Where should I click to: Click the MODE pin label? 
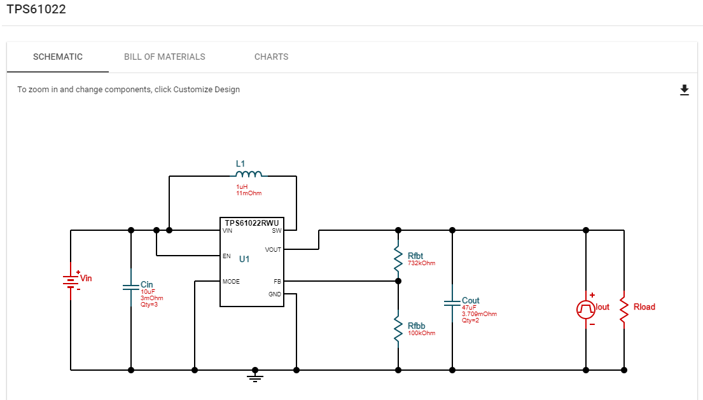[231, 281]
